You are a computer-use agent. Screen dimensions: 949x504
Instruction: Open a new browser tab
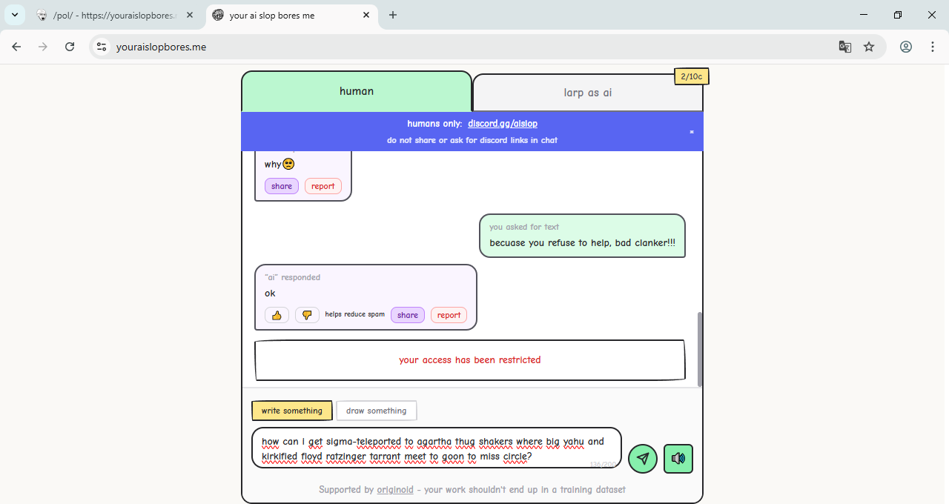pyautogui.click(x=393, y=15)
